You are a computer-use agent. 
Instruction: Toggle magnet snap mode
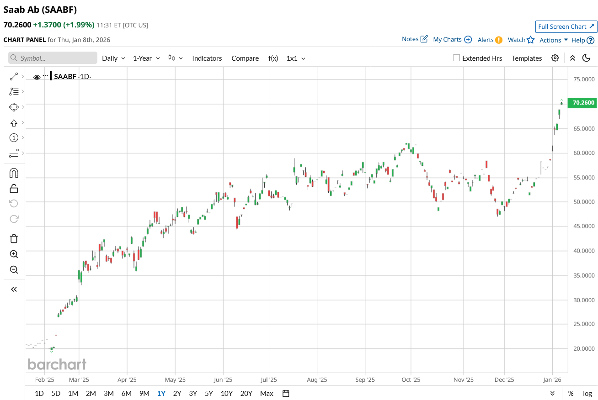14,173
